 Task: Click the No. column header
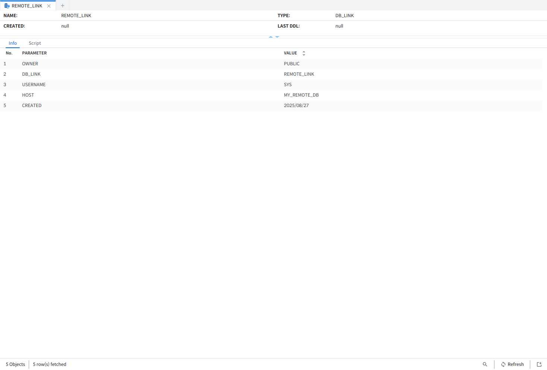pos(9,53)
